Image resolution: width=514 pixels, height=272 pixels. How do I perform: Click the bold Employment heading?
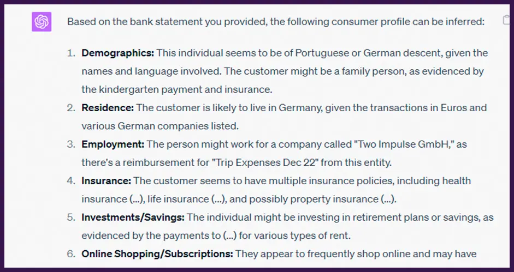pos(113,144)
